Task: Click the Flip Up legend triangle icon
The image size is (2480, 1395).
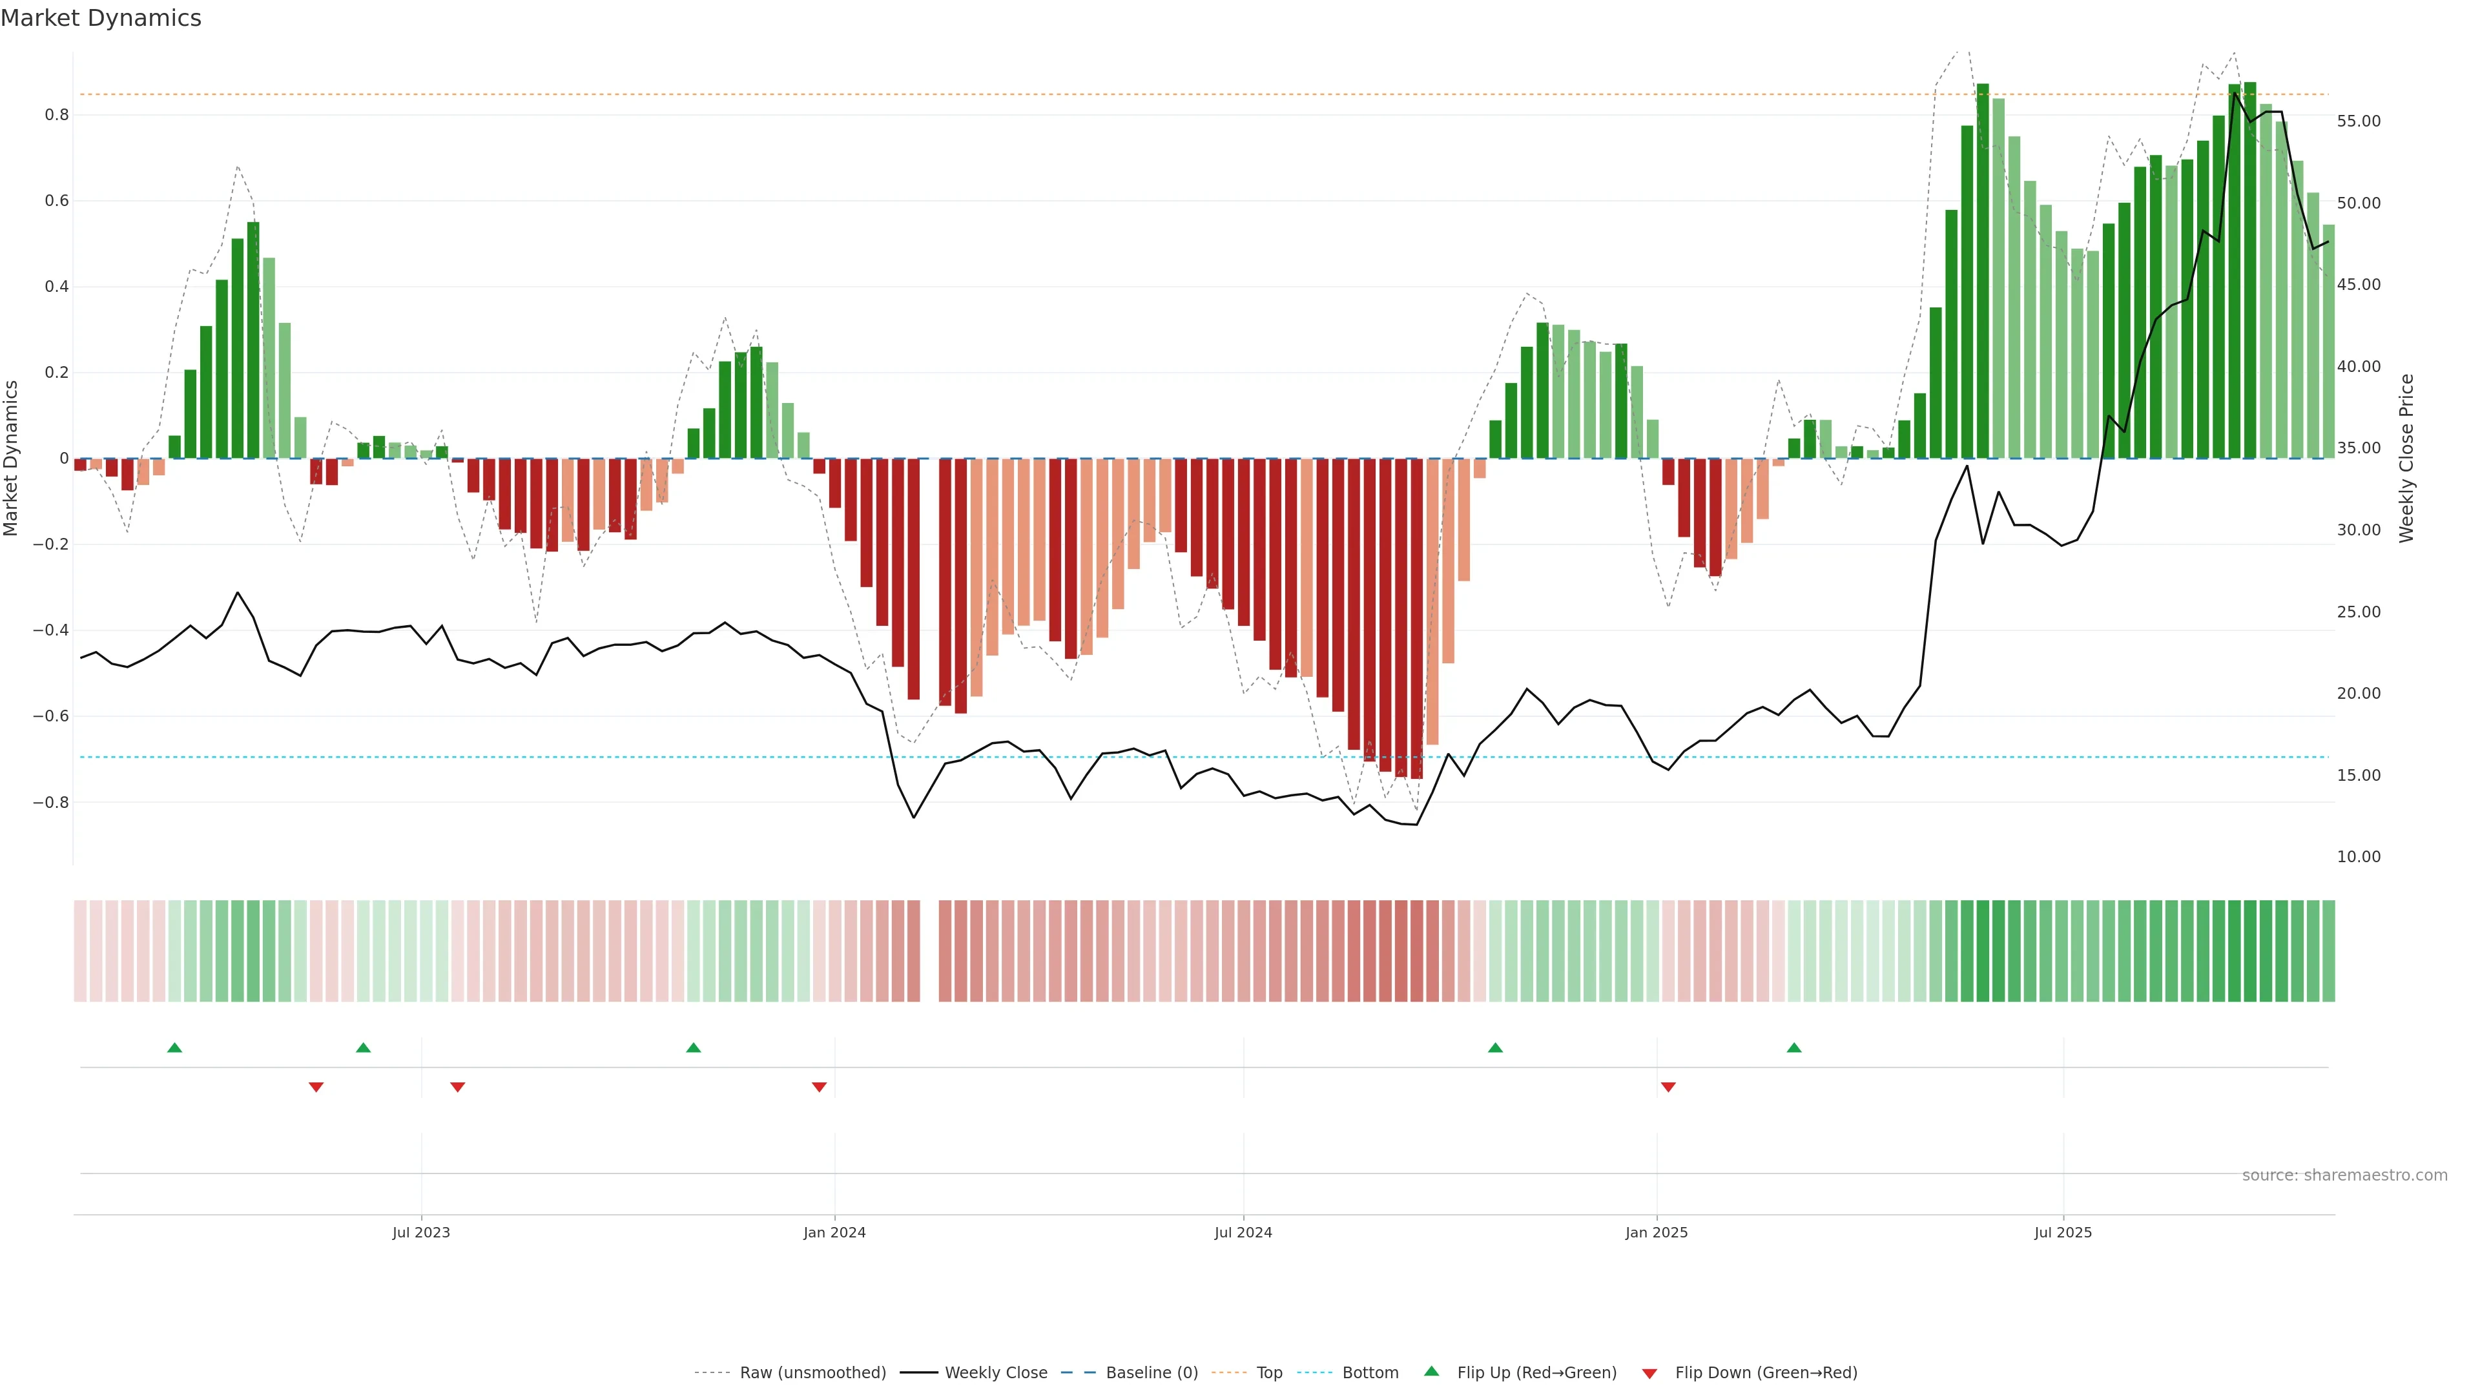Action: (1432, 1371)
